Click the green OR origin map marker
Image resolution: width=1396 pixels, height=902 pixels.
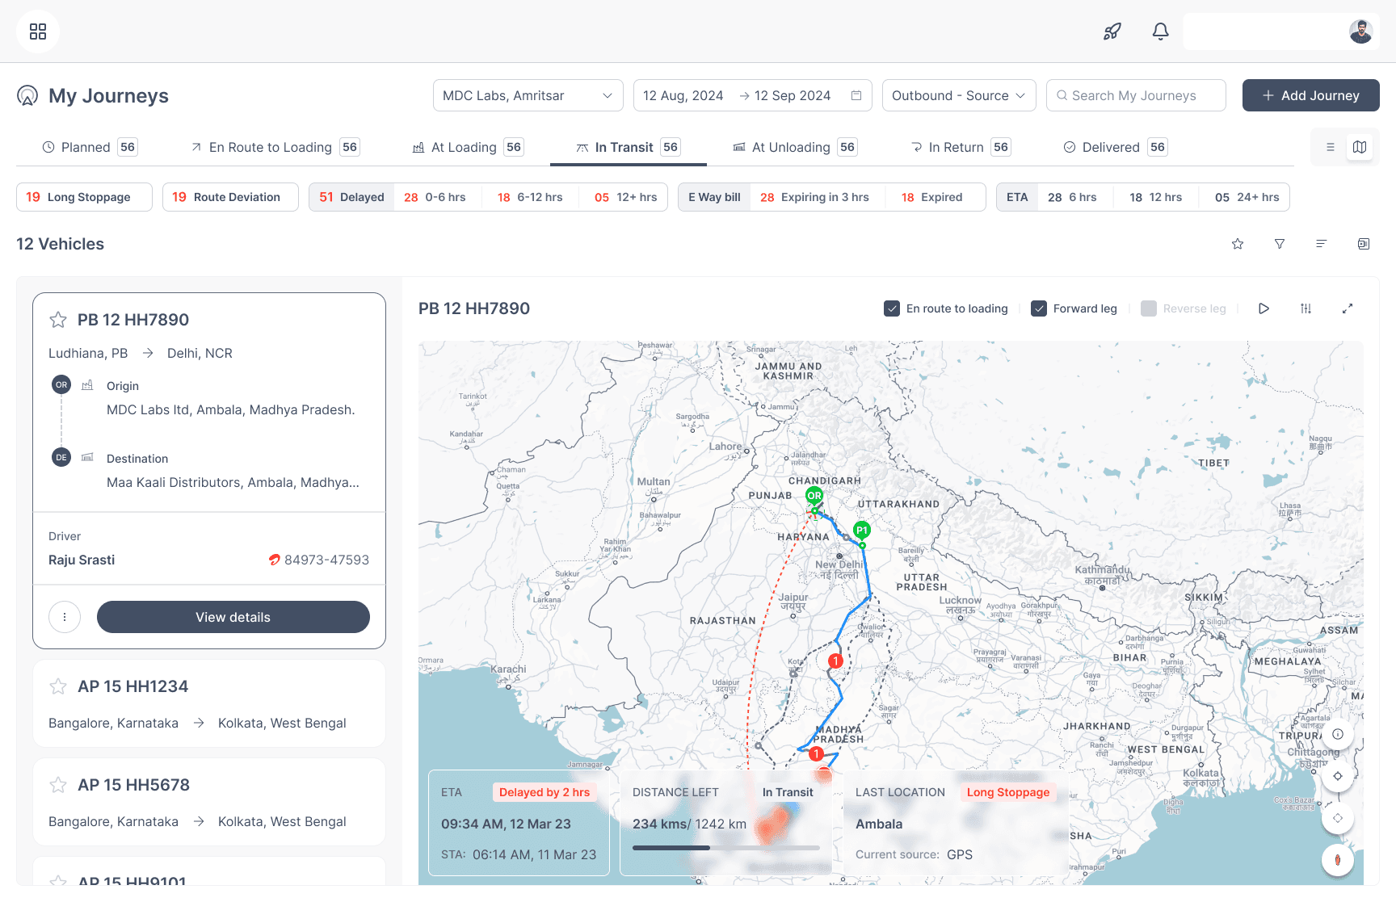814,496
